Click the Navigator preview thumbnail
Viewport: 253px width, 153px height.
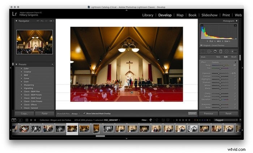pos(35,42)
